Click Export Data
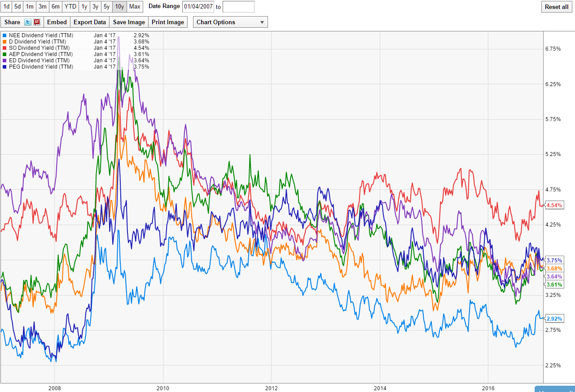 click(90, 22)
